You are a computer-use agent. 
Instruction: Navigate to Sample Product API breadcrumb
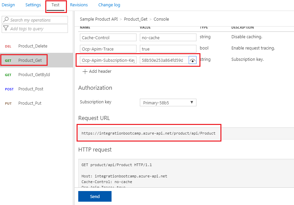tap(99, 19)
